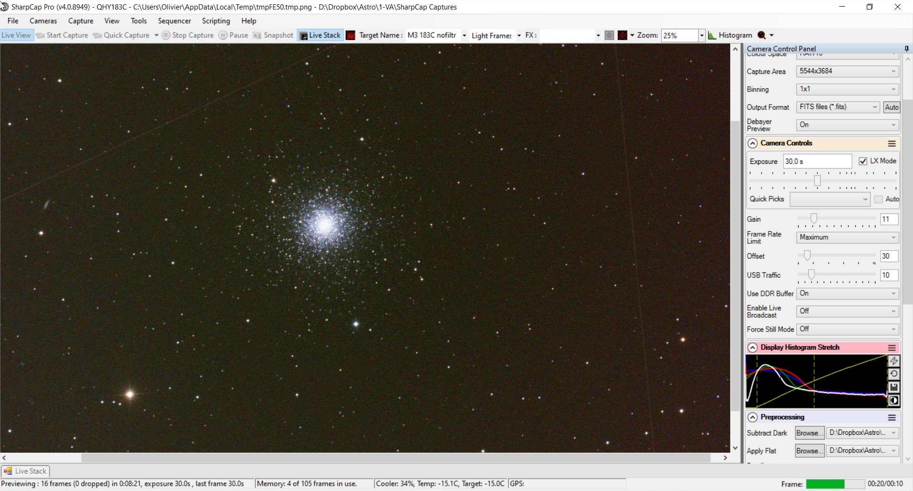
Task: Open the Histogram tool in the toolbar
Action: pyautogui.click(x=730, y=35)
